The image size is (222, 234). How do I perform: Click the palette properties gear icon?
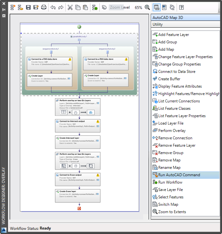pyautogui.click(x=4, y=16)
